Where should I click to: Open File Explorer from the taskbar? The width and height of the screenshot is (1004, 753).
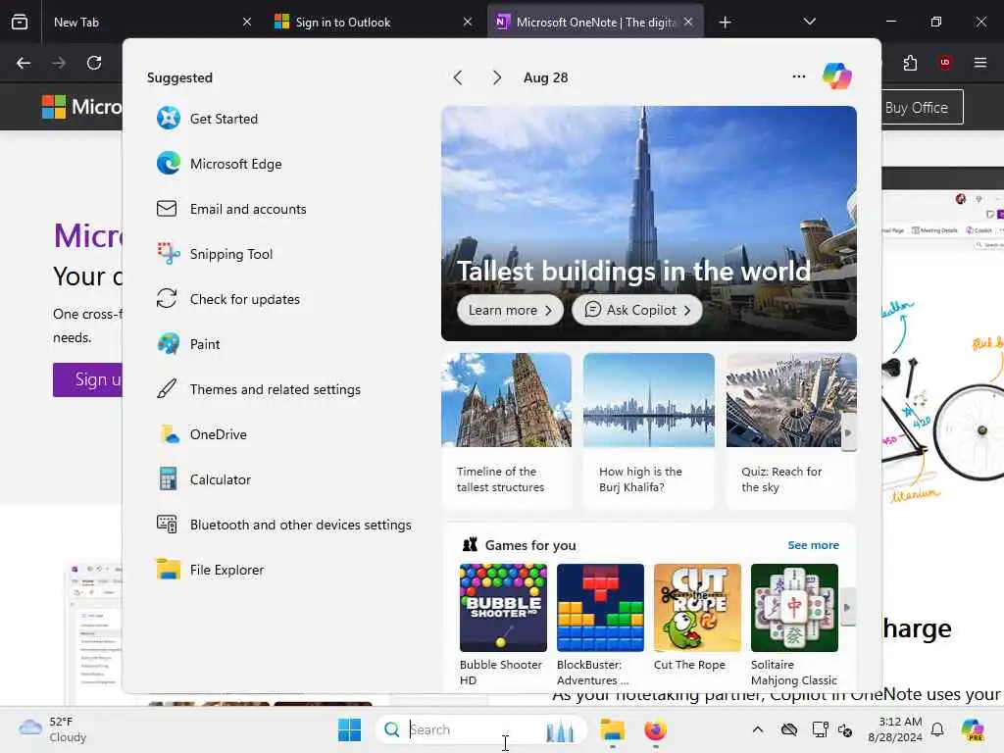[612, 729]
